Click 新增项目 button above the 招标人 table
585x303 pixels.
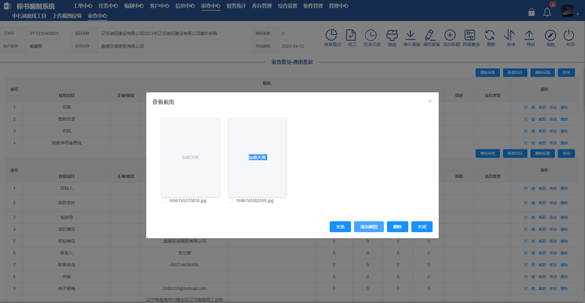[x=515, y=153]
